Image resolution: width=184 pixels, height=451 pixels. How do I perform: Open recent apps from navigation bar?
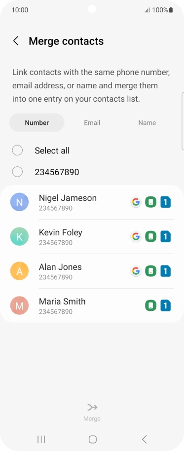41,439
